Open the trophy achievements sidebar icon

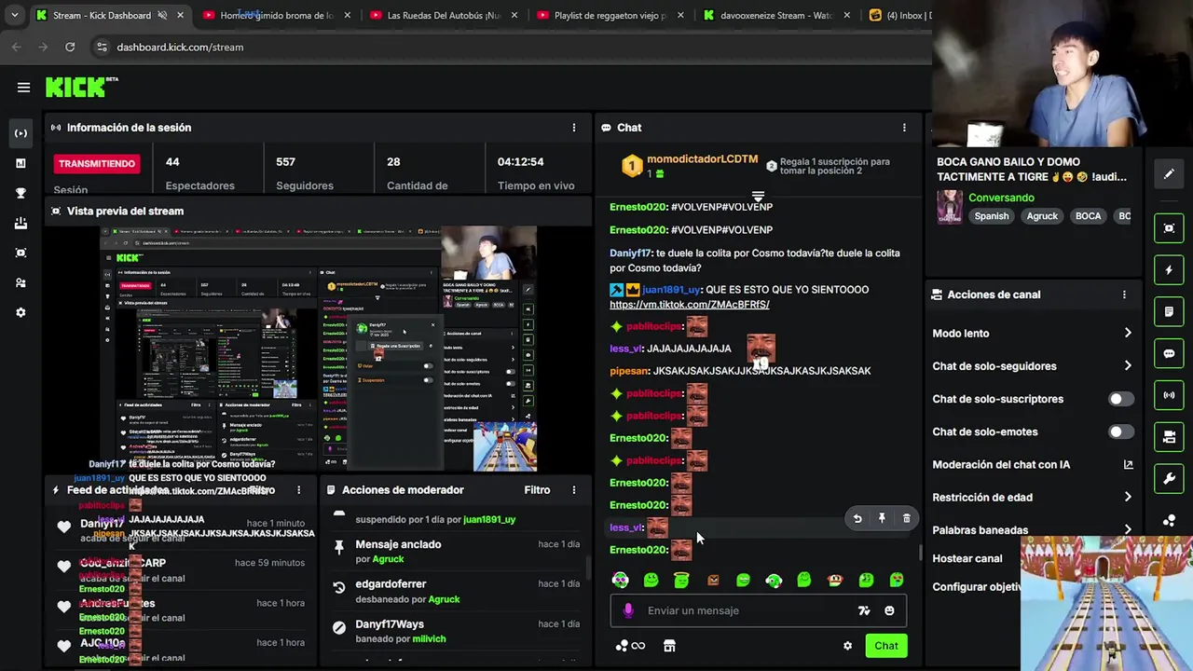[x=21, y=193]
